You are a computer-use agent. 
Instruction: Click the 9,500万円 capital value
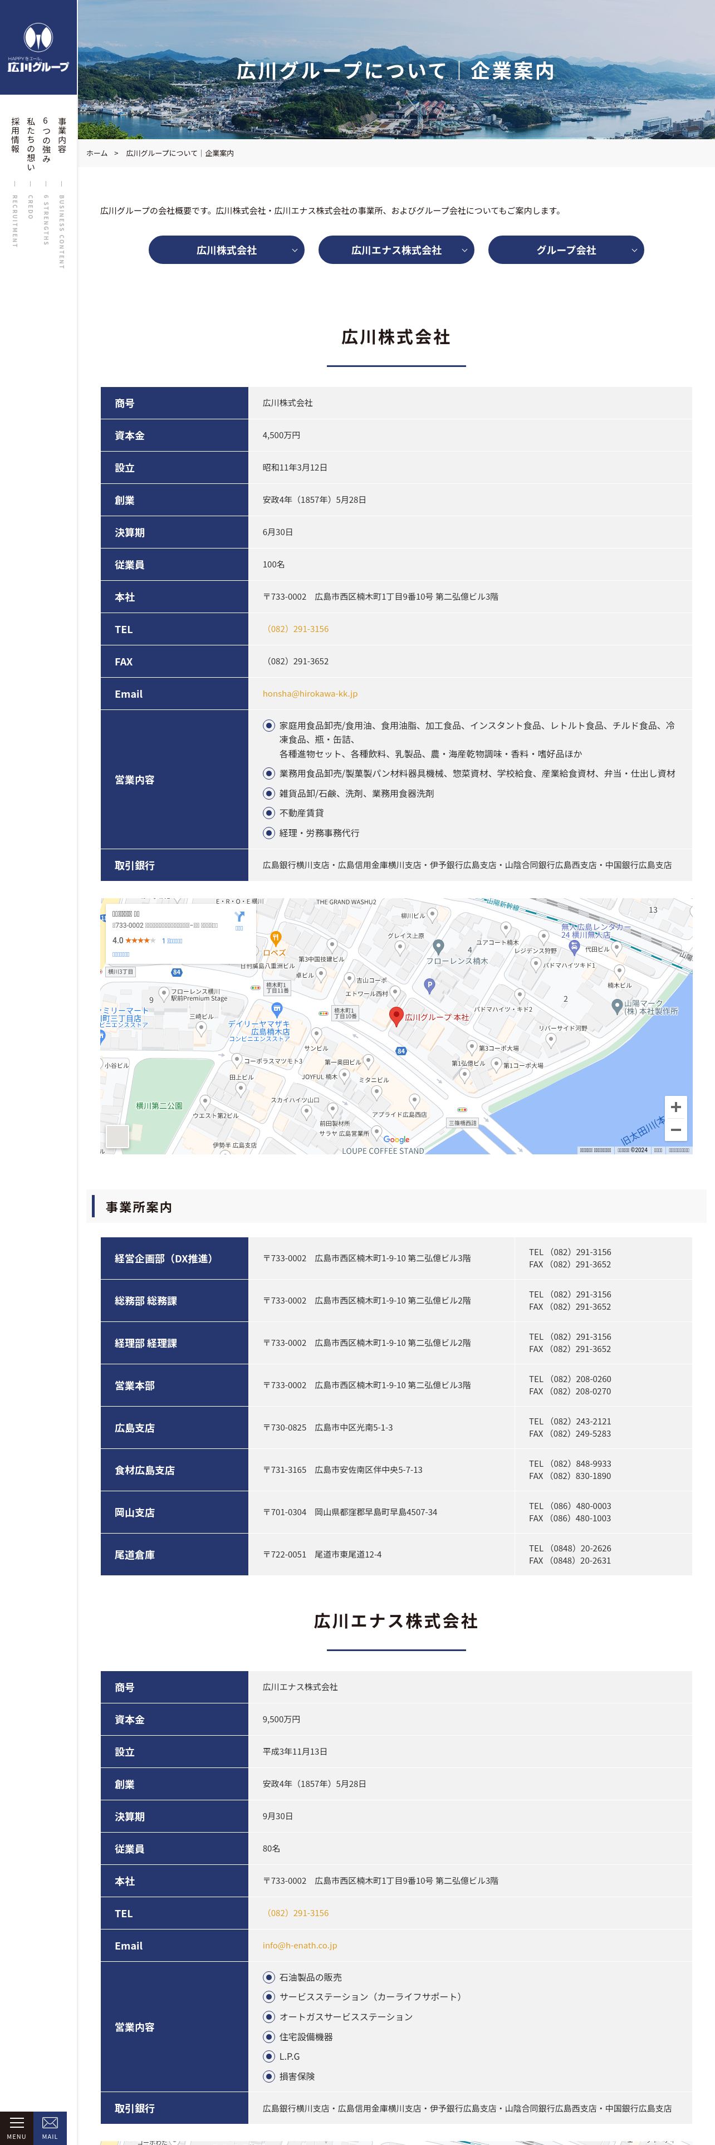click(281, 1720)
